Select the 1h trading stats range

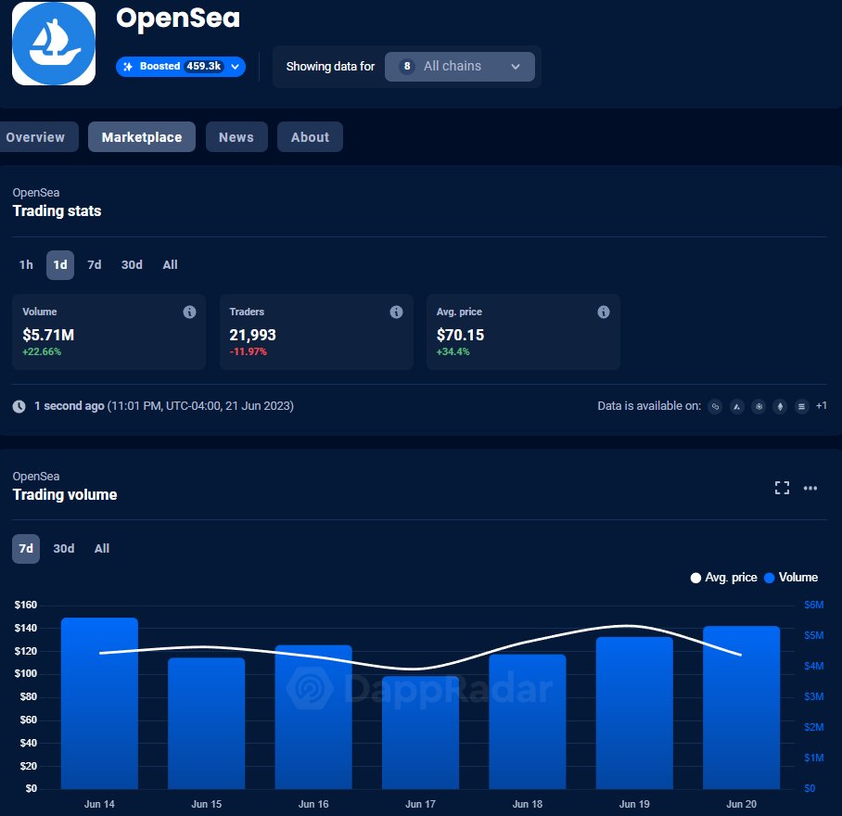(26, 264)
